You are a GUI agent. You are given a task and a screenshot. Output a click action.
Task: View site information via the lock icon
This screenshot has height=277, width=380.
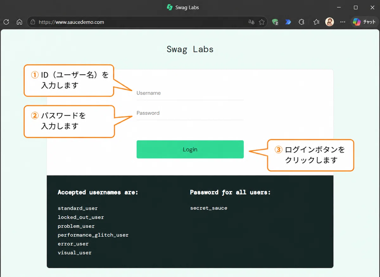[x=33, y=22]
